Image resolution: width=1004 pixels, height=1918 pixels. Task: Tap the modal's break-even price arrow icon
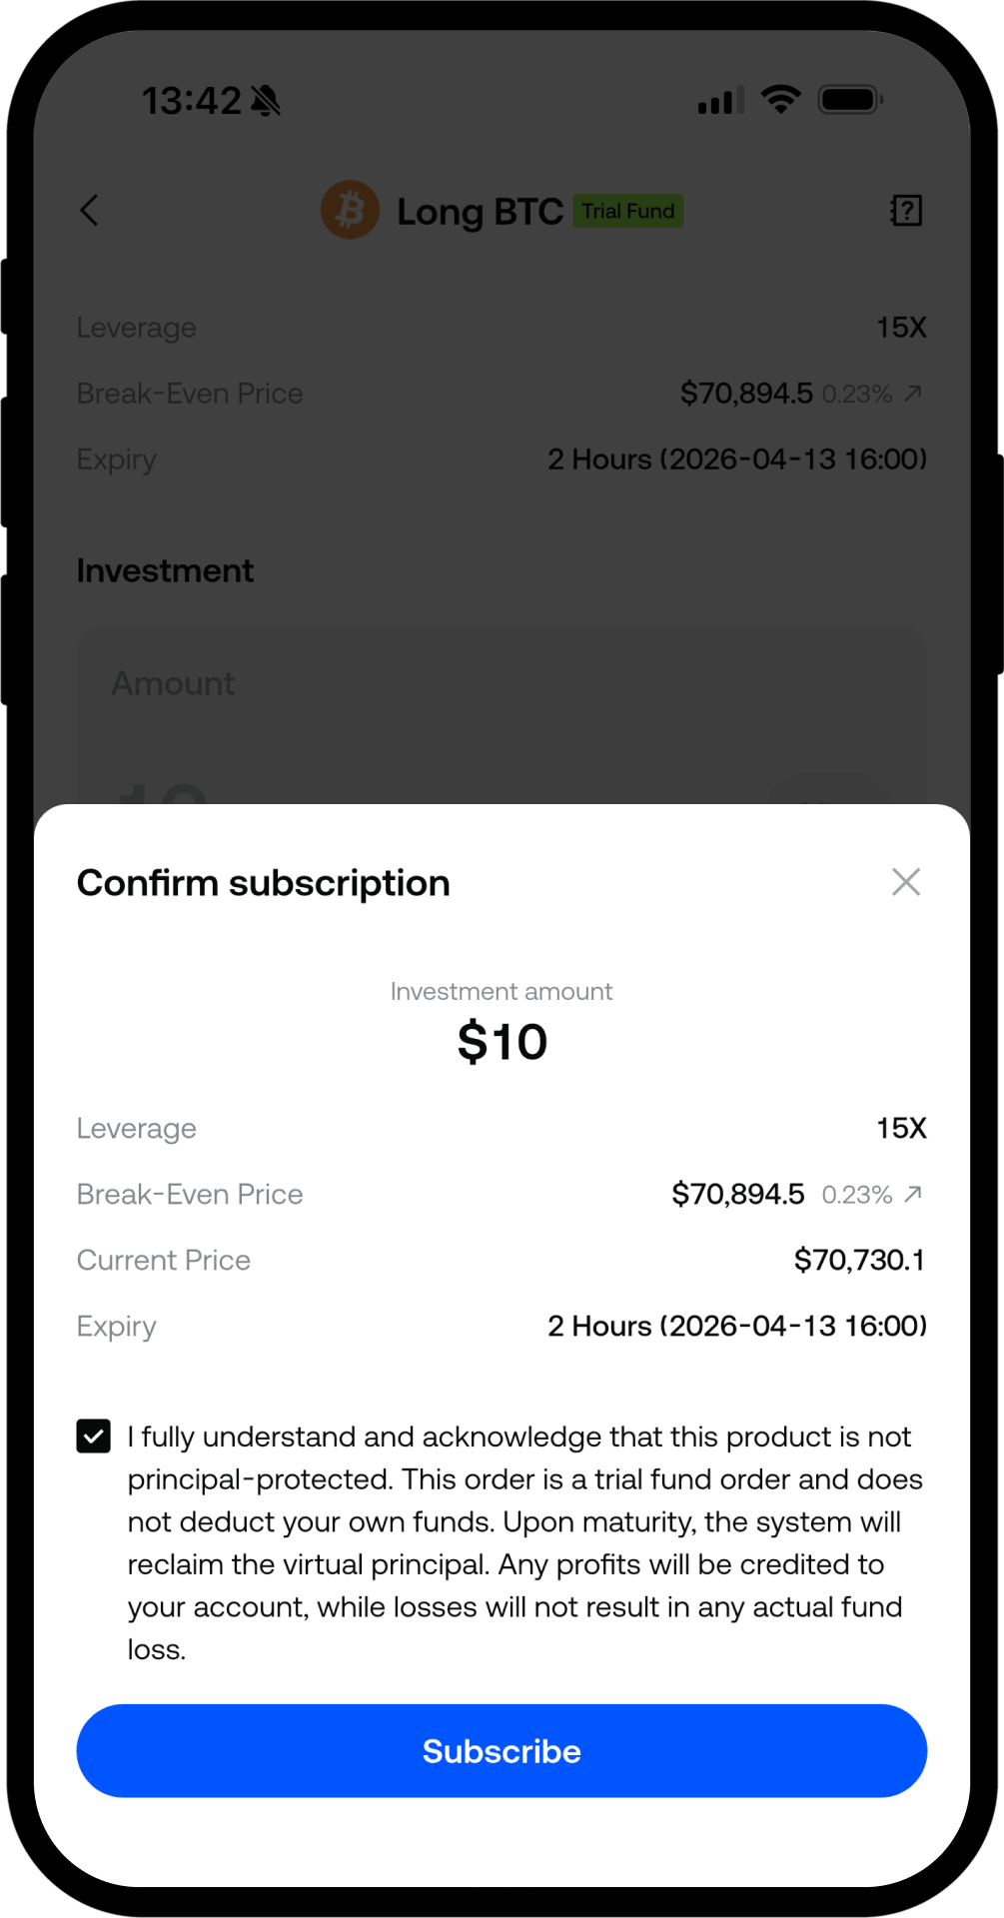point(912,1194)
